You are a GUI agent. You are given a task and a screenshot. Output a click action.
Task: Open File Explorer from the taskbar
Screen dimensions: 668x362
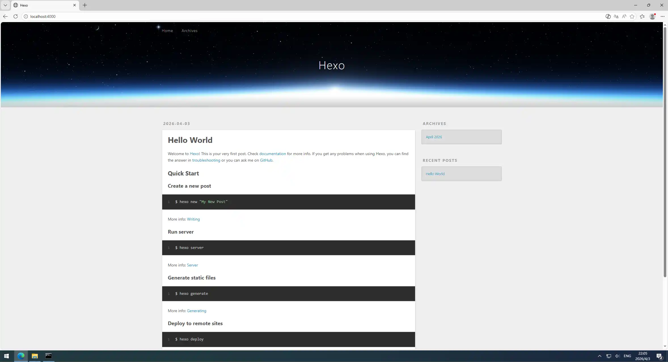tap(35, 356)
